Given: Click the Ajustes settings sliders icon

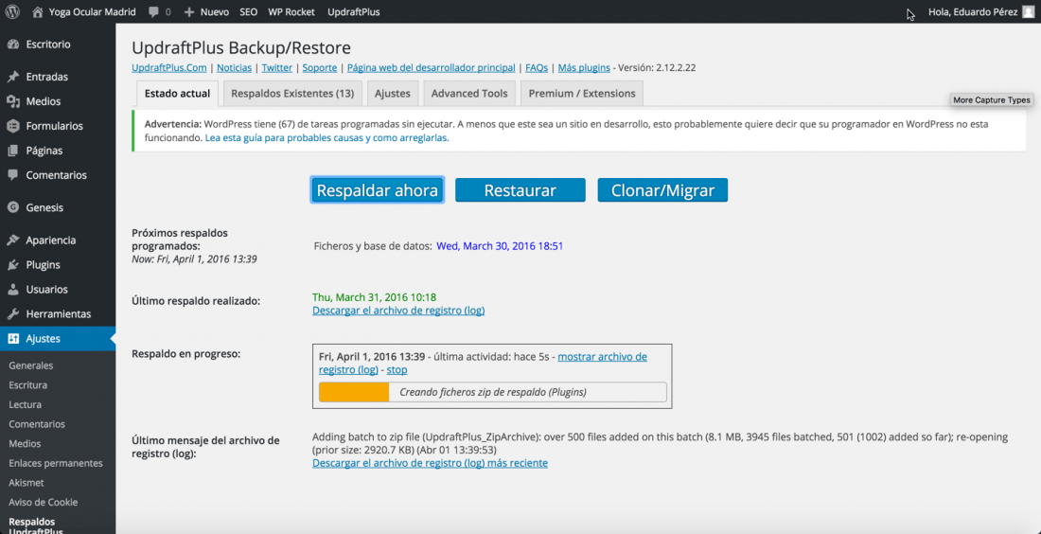Looking at the screenshot, I should point(12,339).
